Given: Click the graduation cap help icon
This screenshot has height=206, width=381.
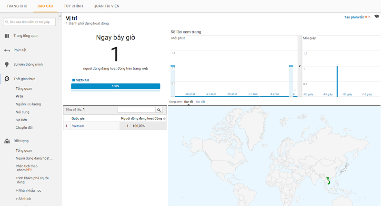Looking at the screenshot, I should pyautogui.click(x=376, y=17).
